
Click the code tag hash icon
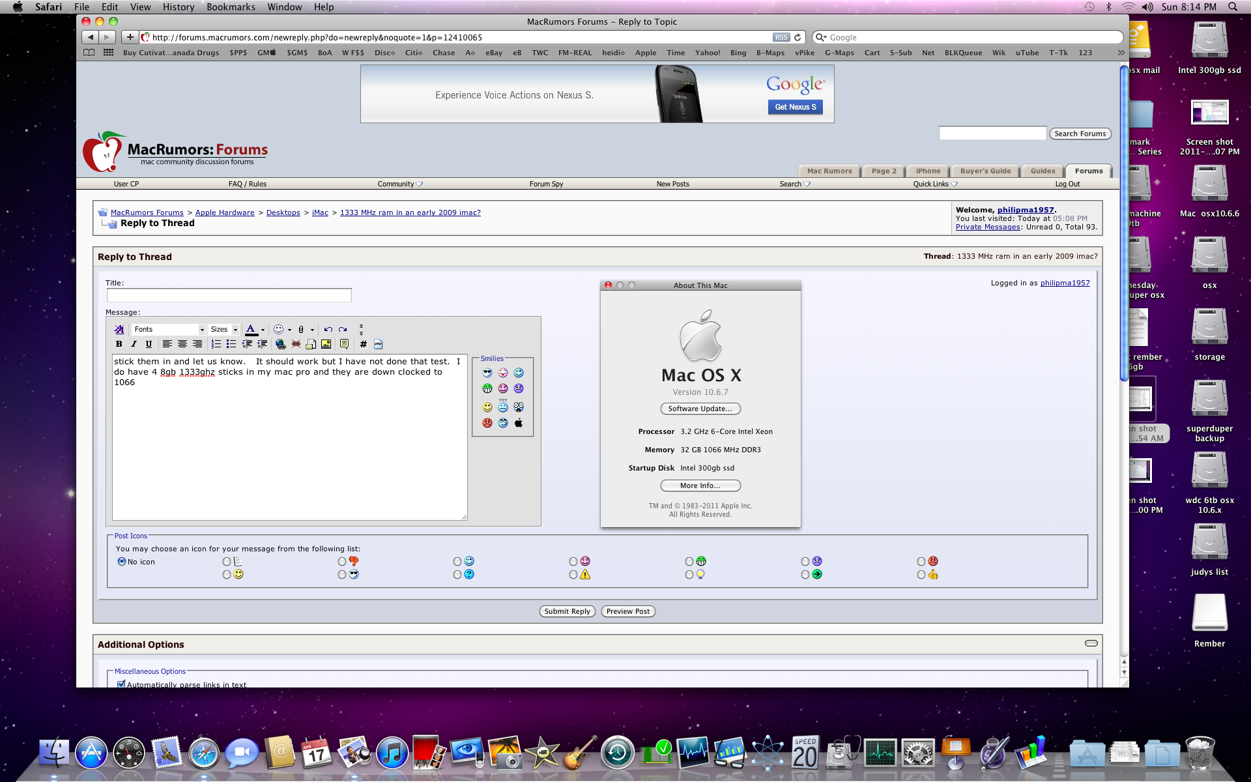[x=363, y=344]
